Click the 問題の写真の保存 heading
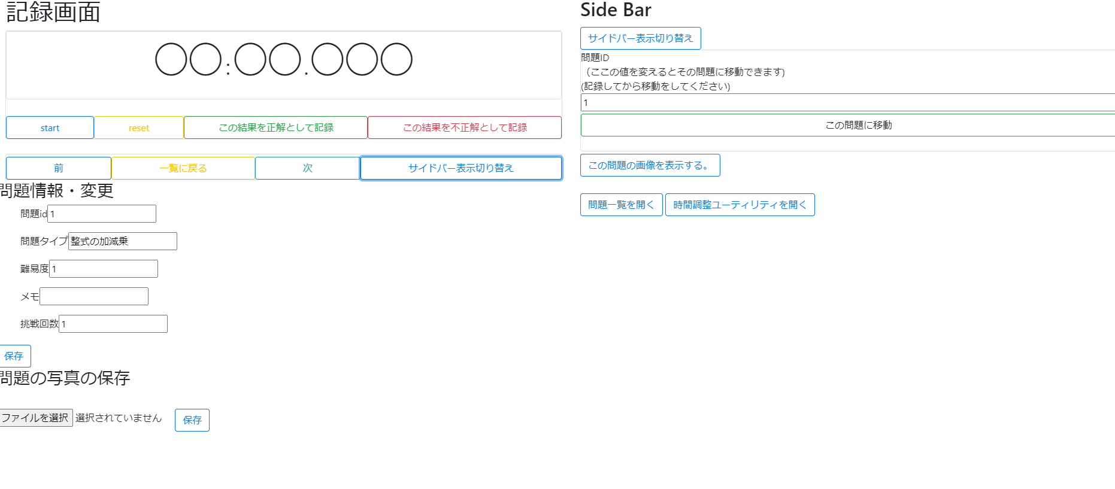Screen dimensions: 1115x489 click(65, 378)
